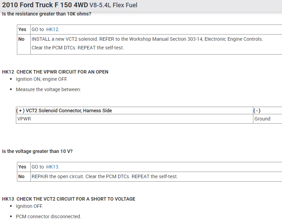
Task: Click the Measure the voltage between bullet
Action: tap(48, 89)
